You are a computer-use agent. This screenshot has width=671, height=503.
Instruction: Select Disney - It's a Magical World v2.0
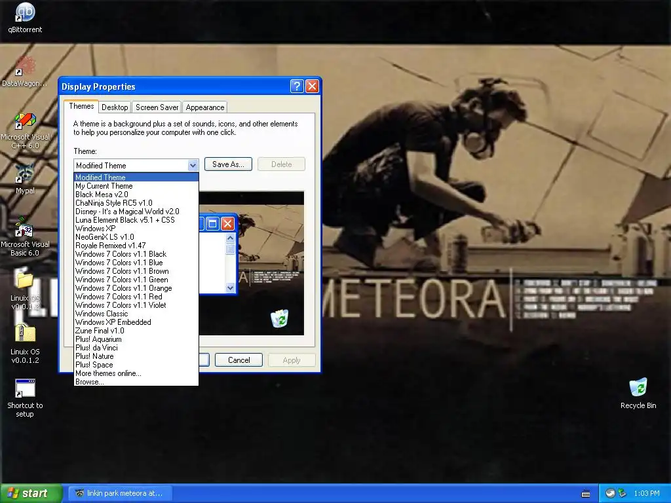click(136, 212)
